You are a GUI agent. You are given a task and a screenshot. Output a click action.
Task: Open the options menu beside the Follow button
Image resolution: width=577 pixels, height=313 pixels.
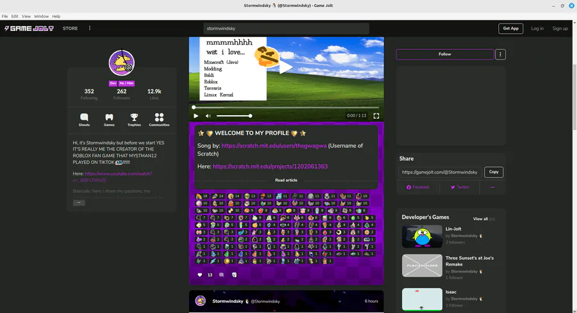[x=500, y=54]
